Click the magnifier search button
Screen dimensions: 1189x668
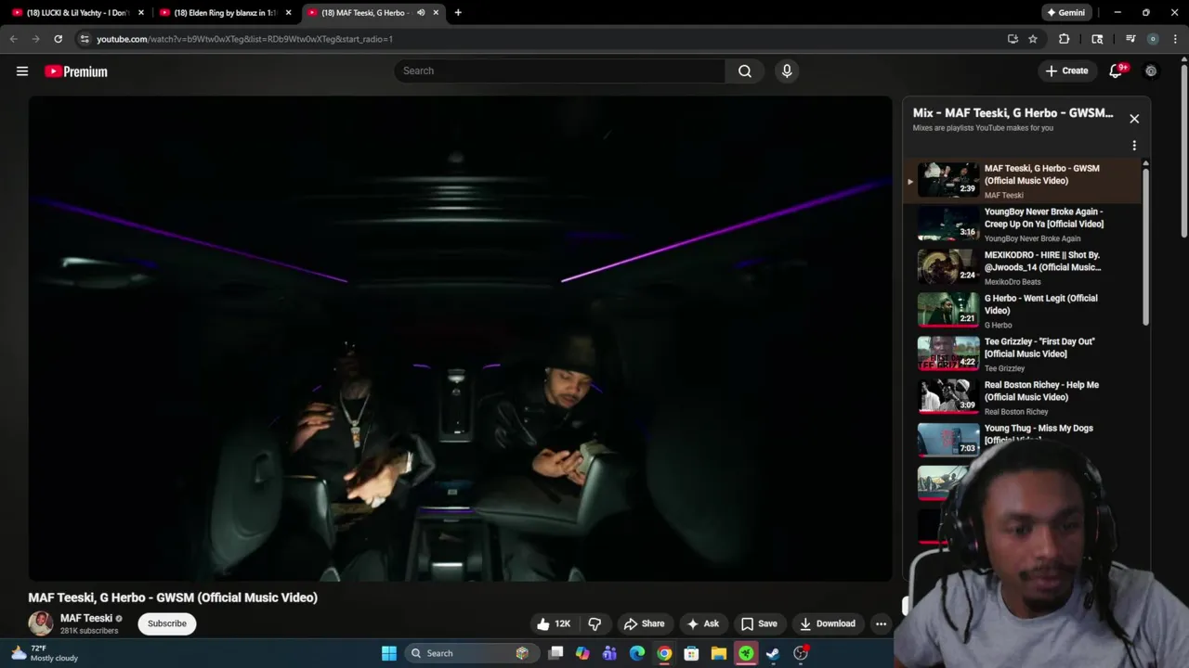tap(745, 71)
